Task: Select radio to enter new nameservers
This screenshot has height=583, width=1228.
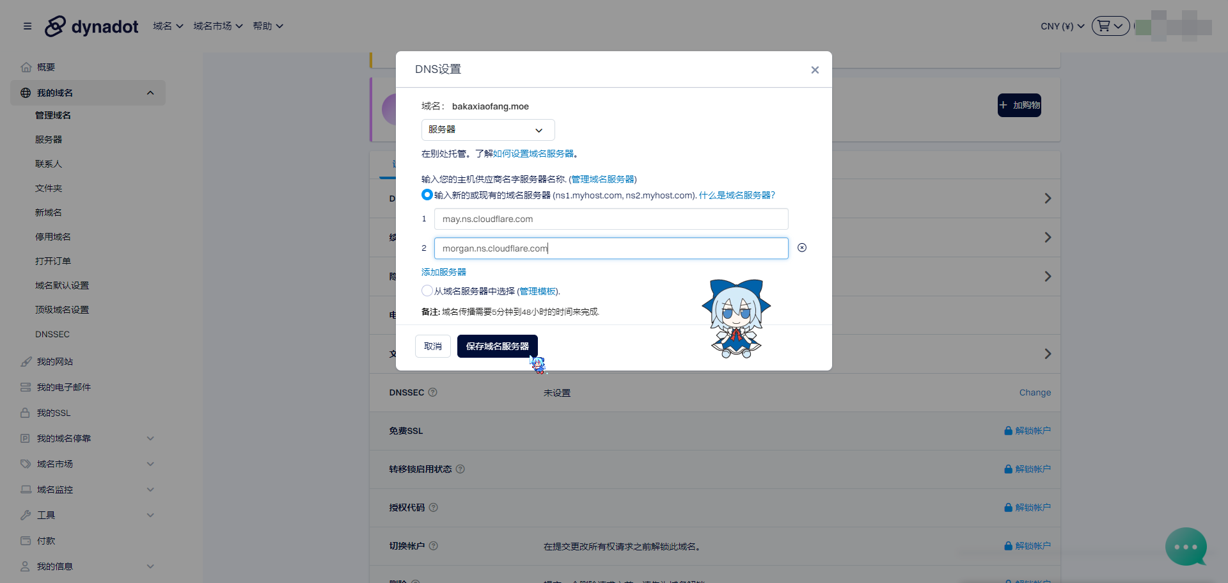Action: click(x=427, y=195)
